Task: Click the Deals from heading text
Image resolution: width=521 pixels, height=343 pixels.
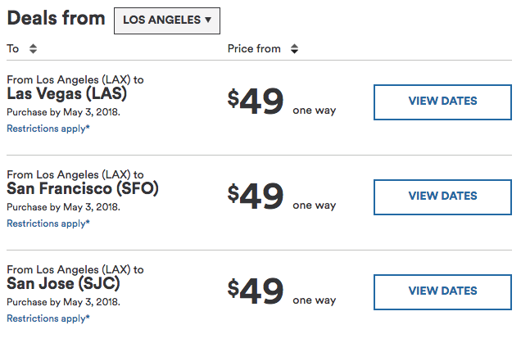Action: tap(56, 18)
